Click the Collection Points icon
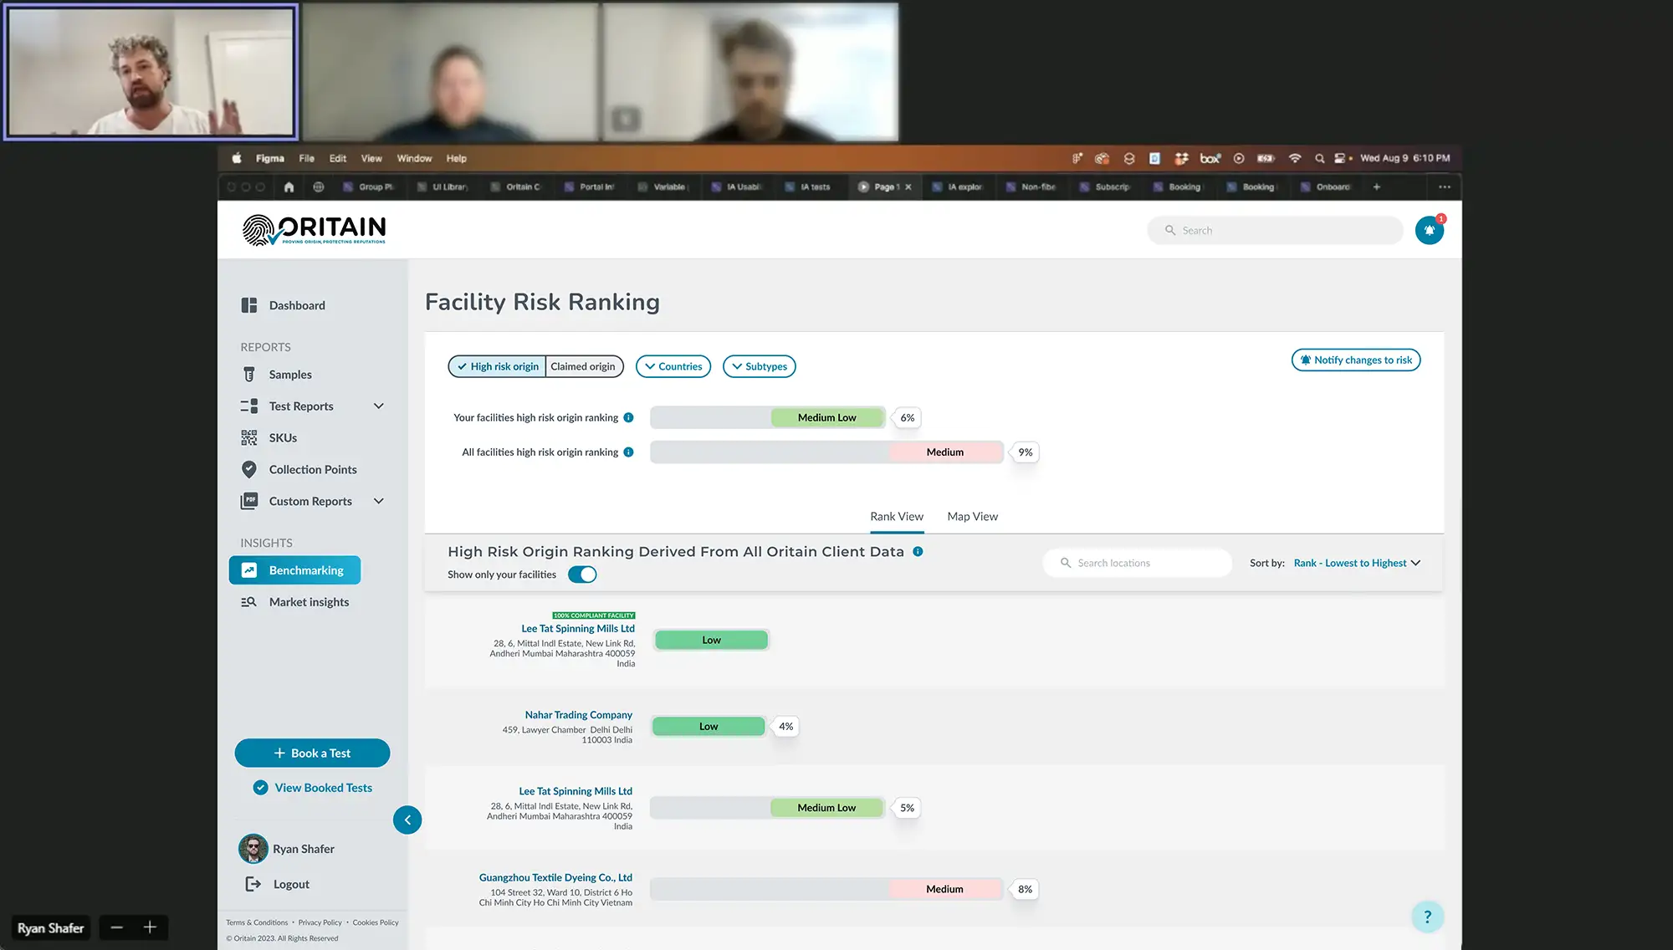 [x=249, y=469]
